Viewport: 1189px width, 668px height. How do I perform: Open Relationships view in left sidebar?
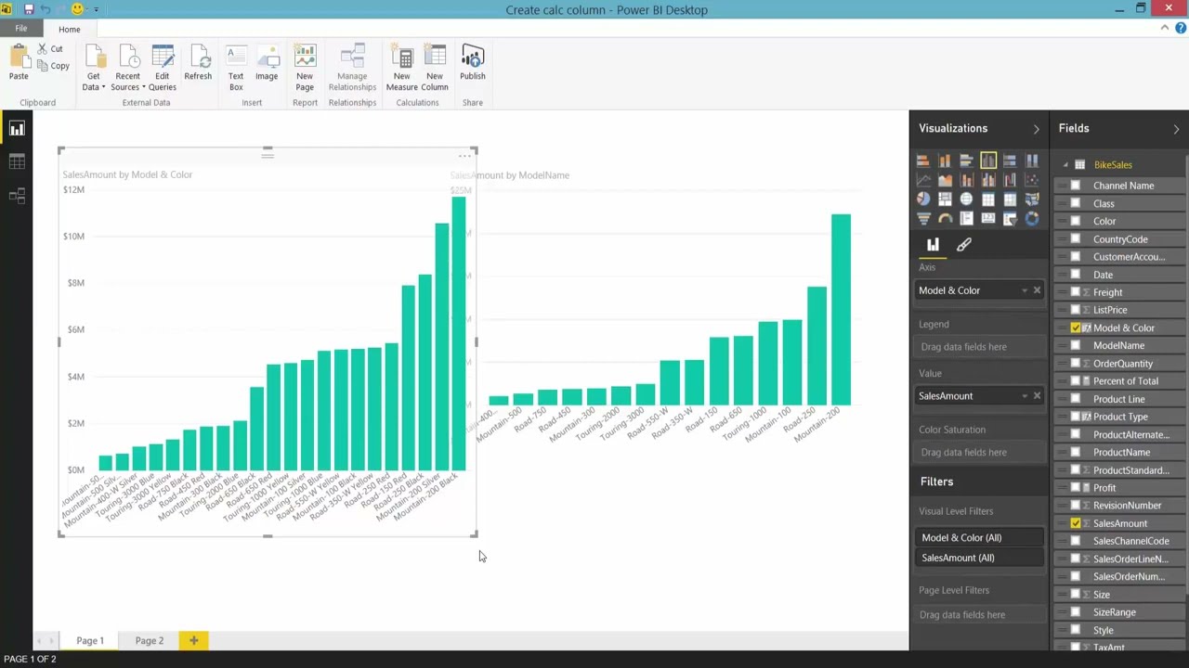pos(17,196)
